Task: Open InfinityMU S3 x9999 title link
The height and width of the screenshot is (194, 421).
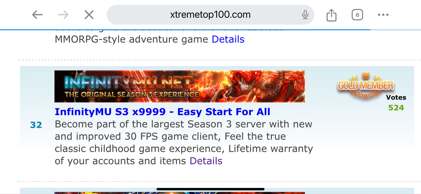Action: [162, 112]
